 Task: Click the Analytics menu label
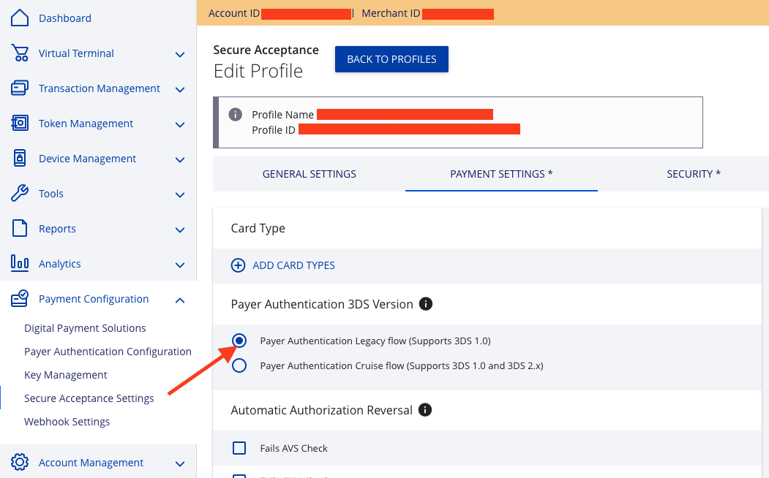[59, 264]
